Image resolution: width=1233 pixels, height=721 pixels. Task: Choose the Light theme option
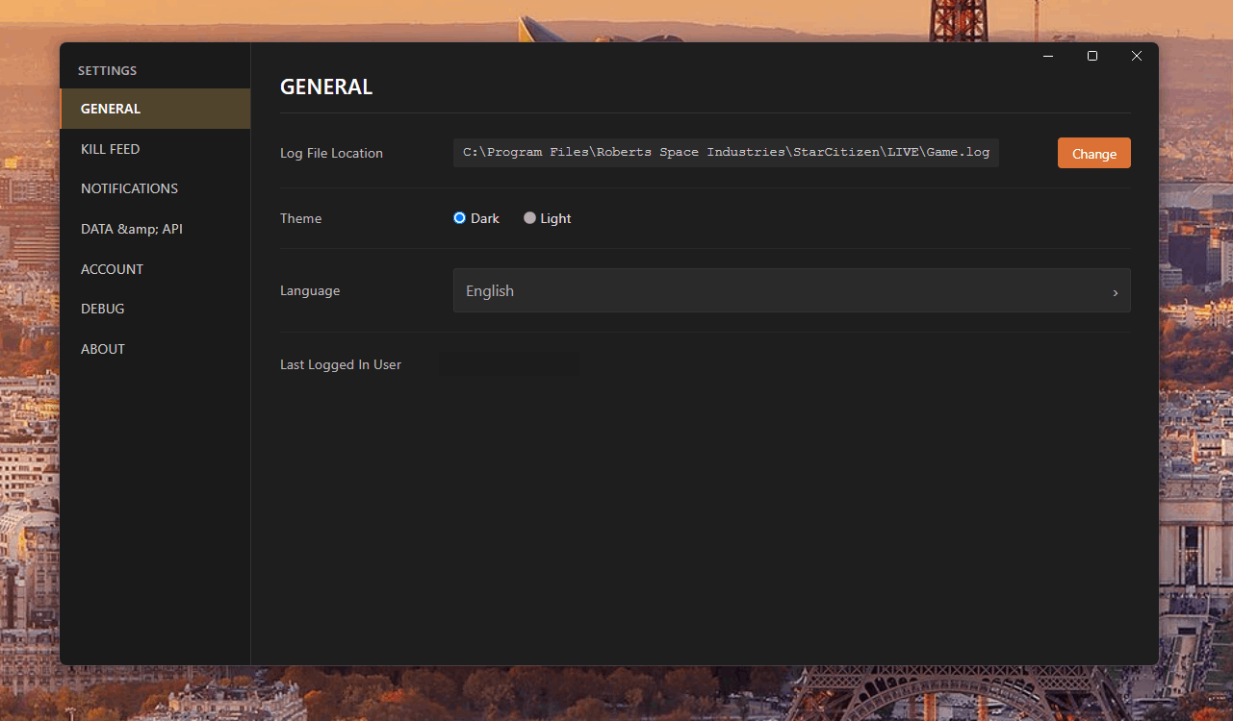pyautogui.click(x=529, y=218)
